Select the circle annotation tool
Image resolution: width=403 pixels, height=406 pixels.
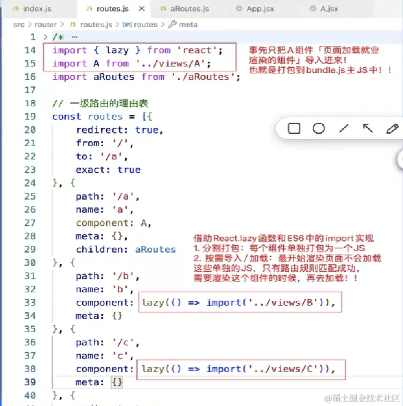pyautogui.click(x=319, y=128)
